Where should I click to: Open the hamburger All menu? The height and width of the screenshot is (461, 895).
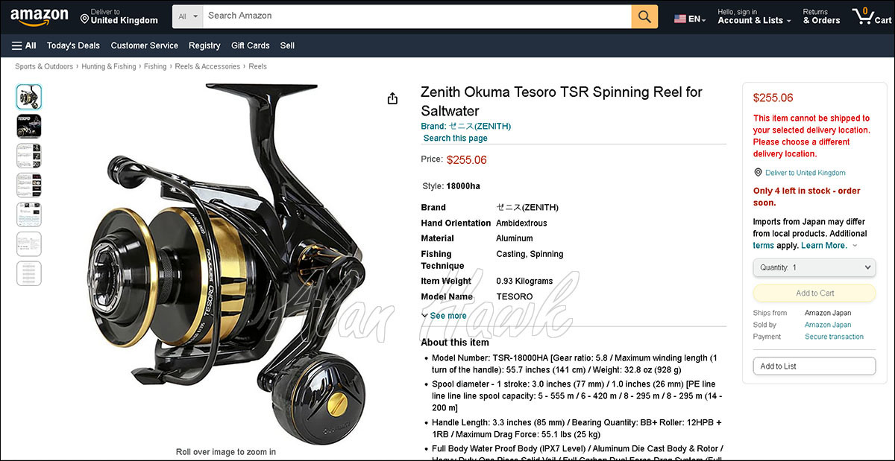click(24, 45)
